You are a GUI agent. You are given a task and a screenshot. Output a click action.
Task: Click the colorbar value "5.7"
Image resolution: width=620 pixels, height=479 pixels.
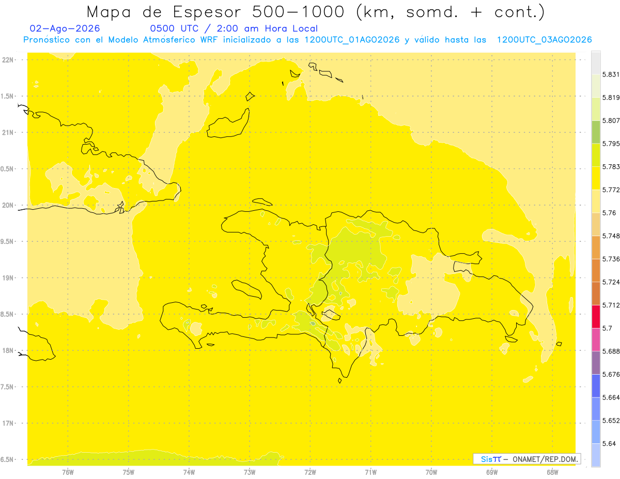tap(607, 328)
